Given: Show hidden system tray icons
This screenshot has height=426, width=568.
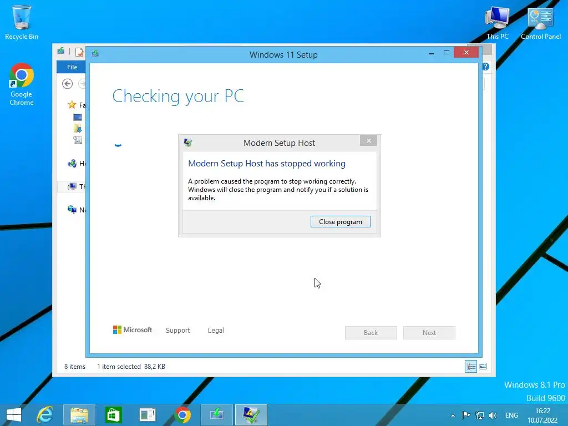Looking at the screenshot, I should pyautogui.click(x=453, y=415).
